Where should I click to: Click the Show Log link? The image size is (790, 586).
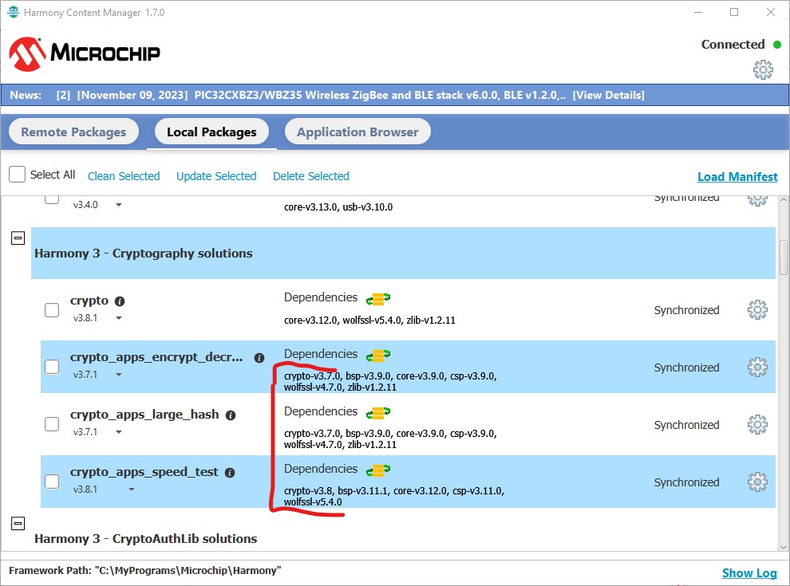click(x=749, y=572)
